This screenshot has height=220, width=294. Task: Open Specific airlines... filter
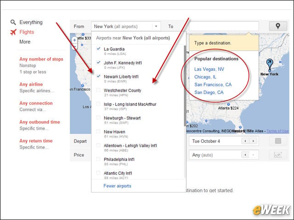(x=37, y=91)
